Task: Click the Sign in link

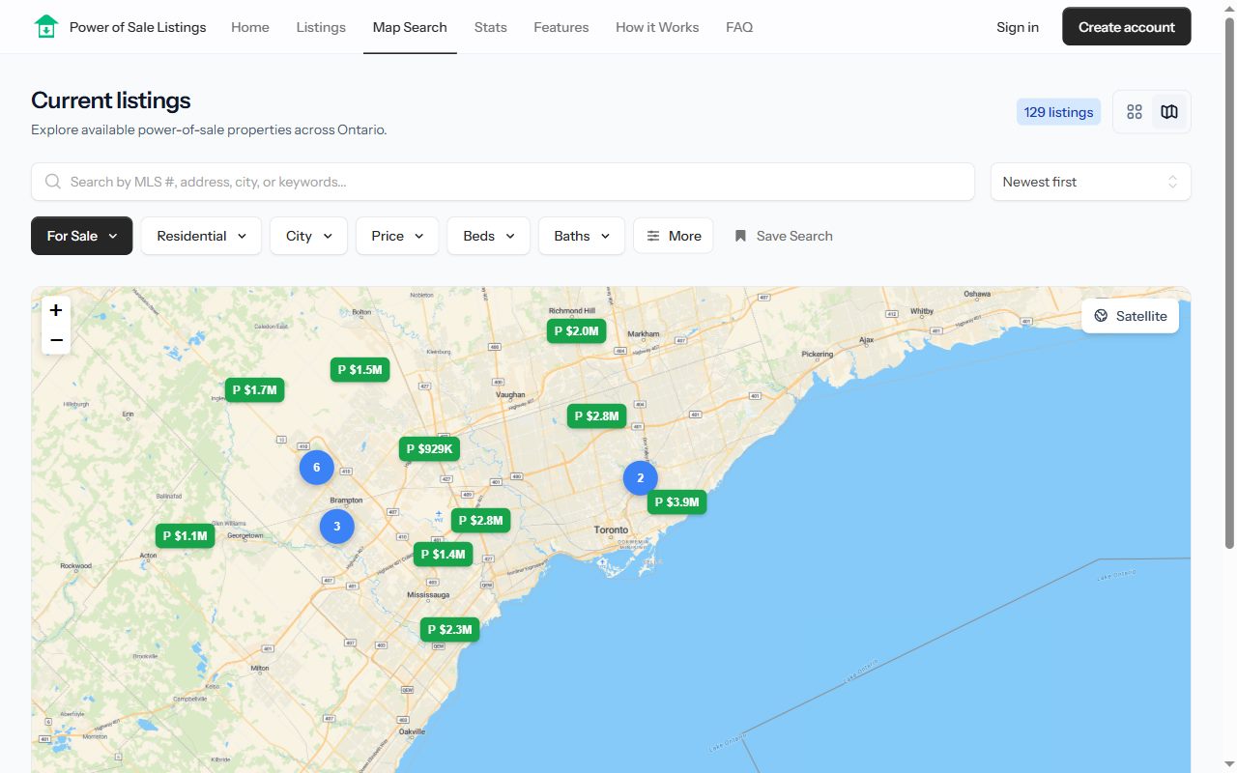Action: (x=1018, y=27)
